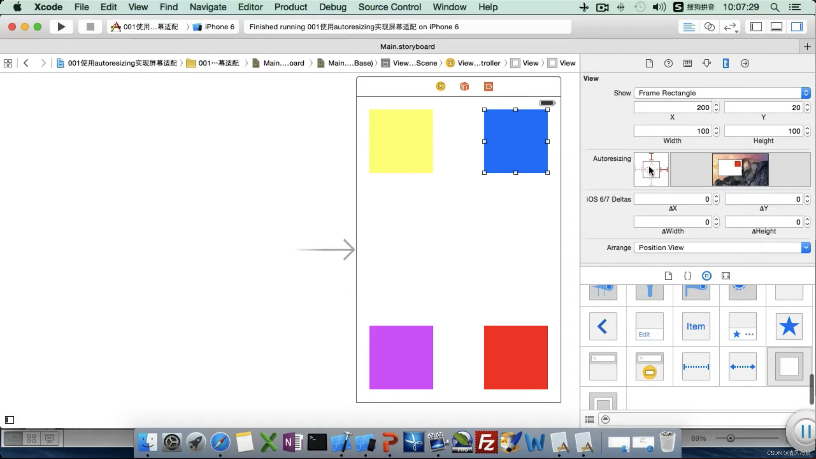Click the X position input field
This screenshot has height=459, width=816.
(x=672, y=107)
